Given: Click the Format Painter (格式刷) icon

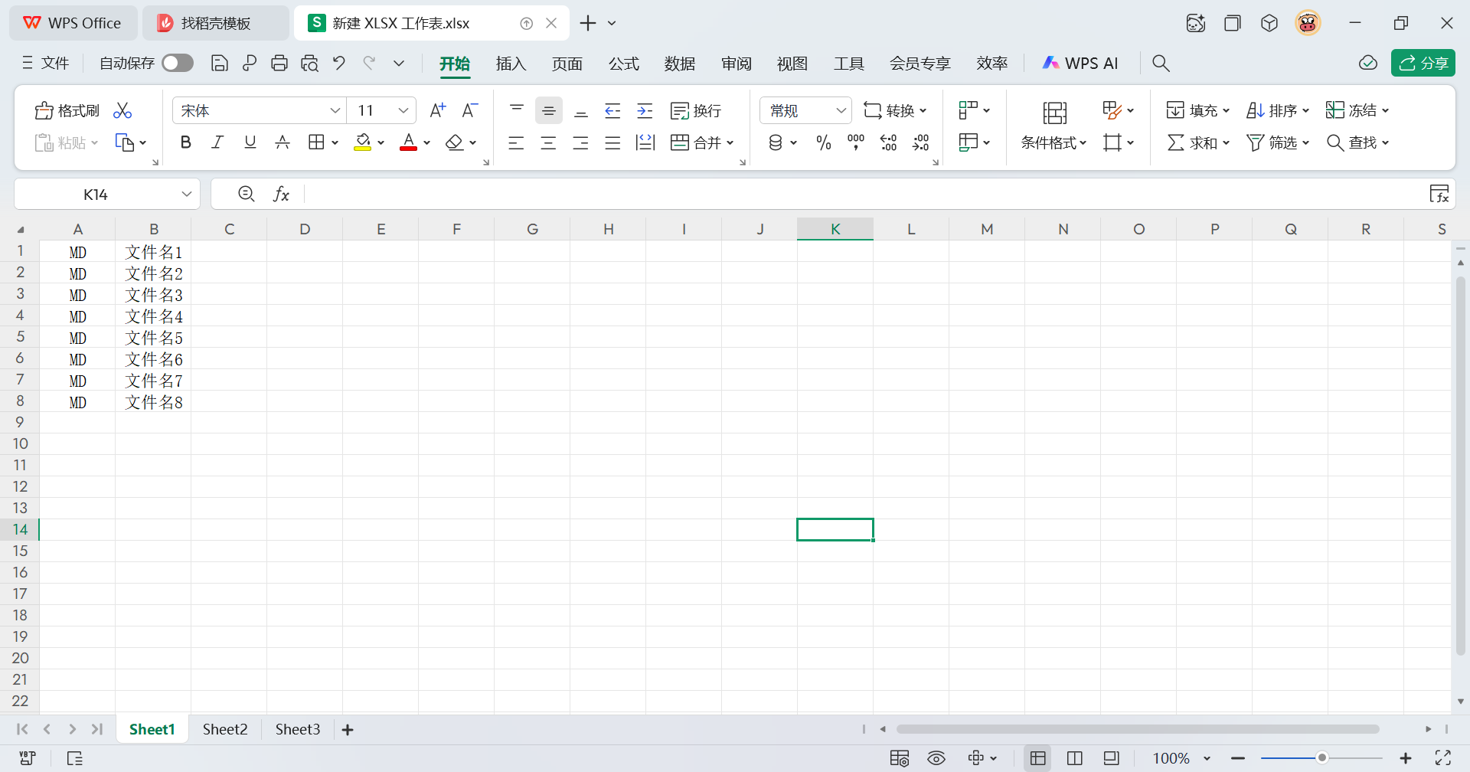Looking at the screenshot, I should pyautogui.click(x=67, y=111).
